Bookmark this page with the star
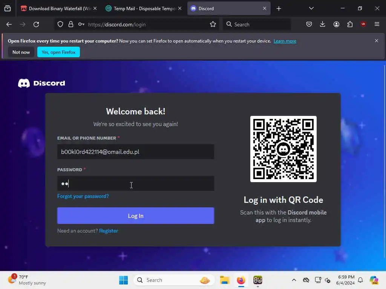 click(x=213, y=24)
